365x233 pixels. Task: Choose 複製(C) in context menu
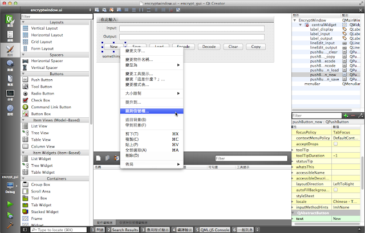tap(152, 140)
